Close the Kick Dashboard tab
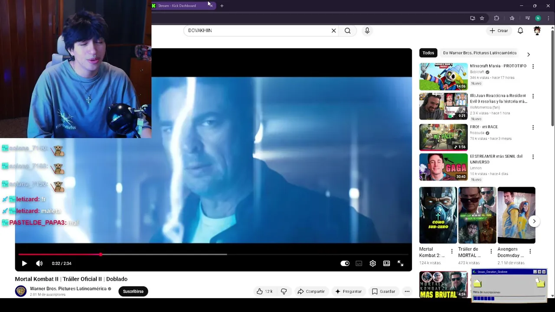The width and height of the screenshot is (555, 312). point(211,6)
